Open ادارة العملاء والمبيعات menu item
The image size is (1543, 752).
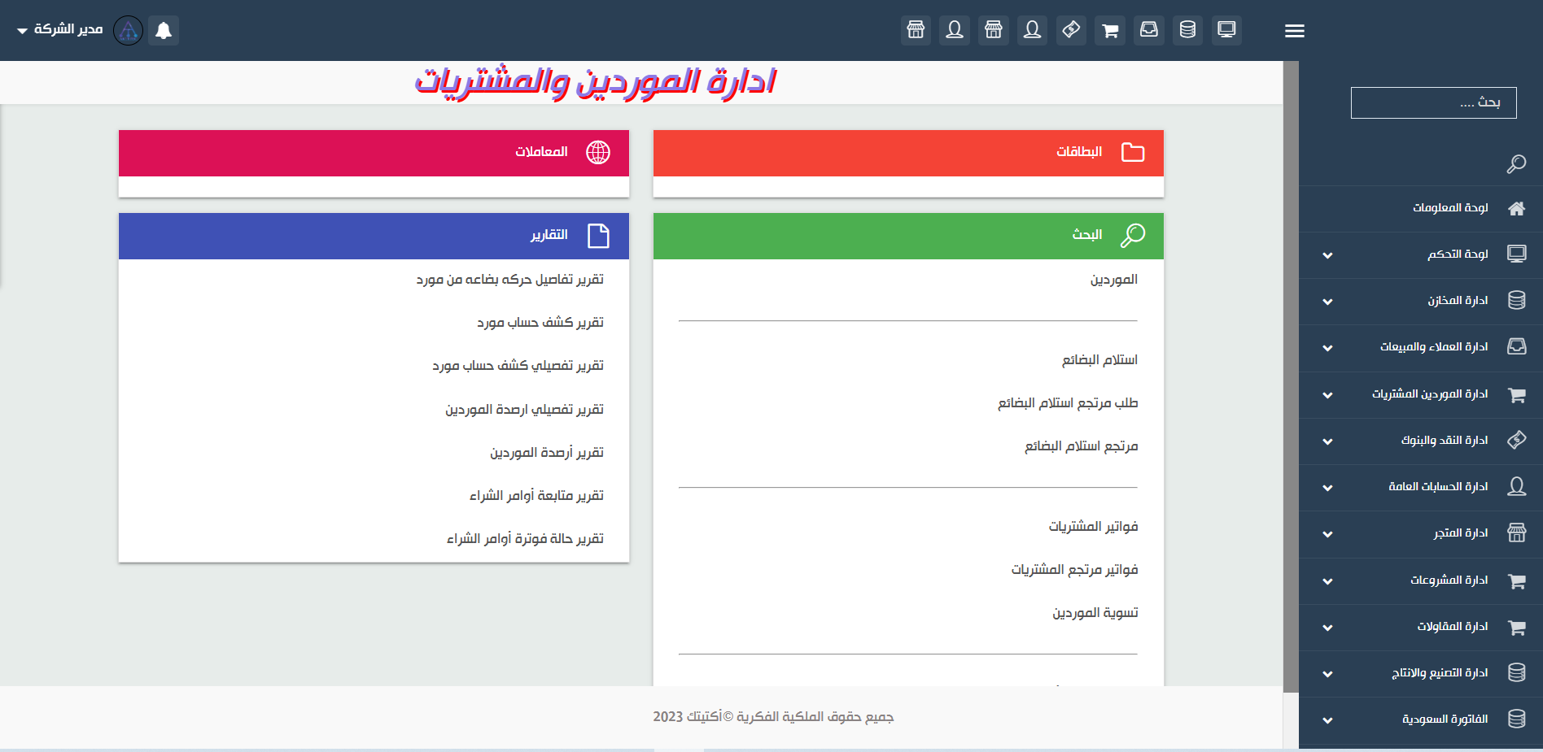[x=1434, y=346]
